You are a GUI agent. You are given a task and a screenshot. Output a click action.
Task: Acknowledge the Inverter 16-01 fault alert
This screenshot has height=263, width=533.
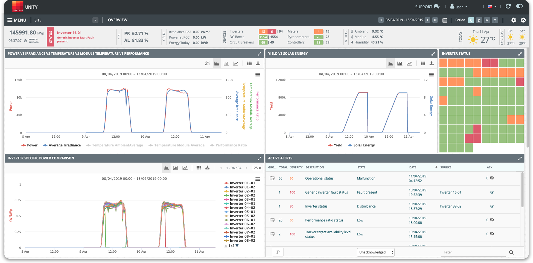click(492, 192)
